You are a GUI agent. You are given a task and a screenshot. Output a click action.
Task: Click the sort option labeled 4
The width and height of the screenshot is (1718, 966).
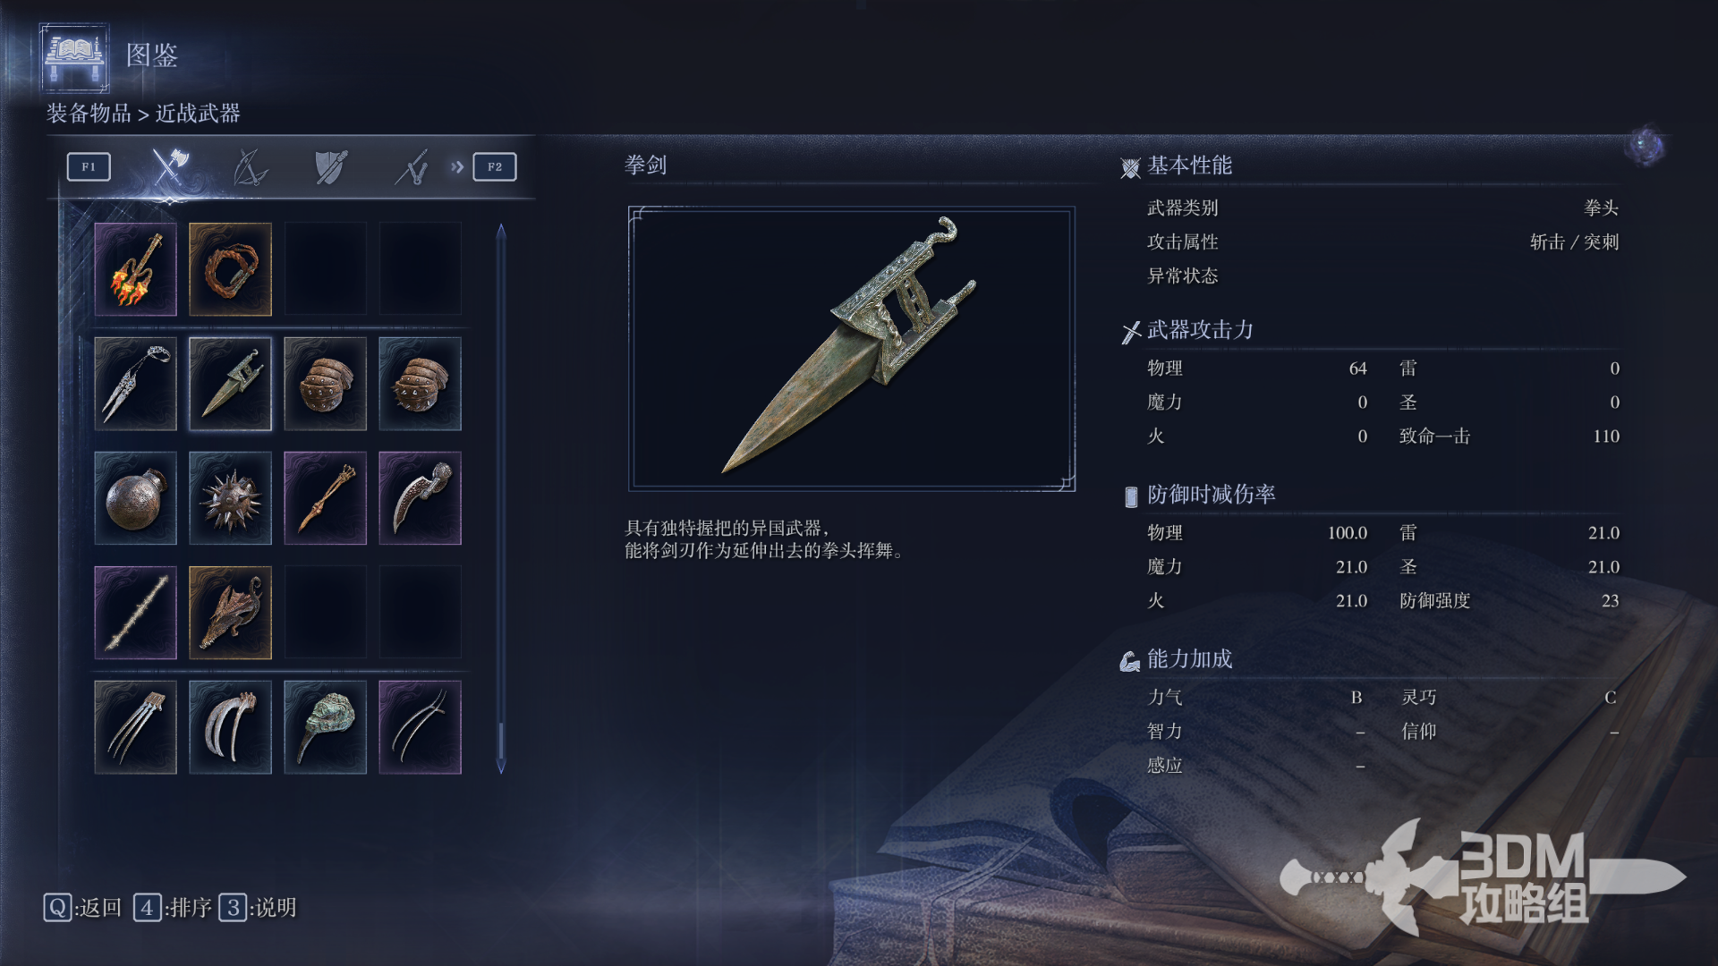pos(147,908)
